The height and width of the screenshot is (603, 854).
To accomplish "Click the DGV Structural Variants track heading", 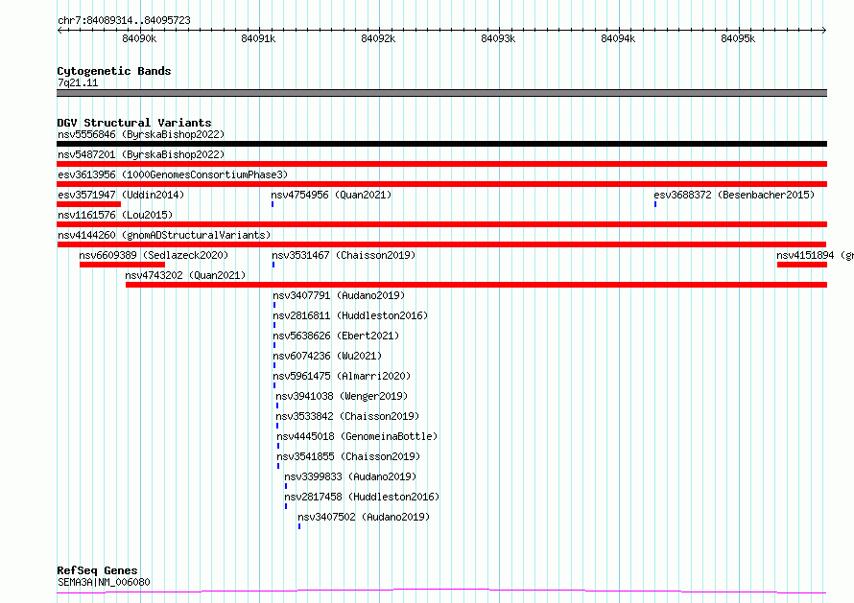I will [134, 123].
